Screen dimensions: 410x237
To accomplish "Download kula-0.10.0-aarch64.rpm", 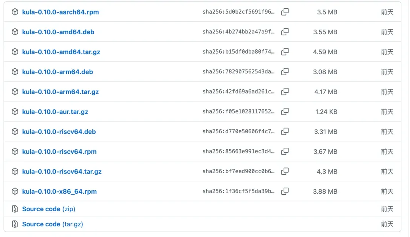I will click(60, 12).
